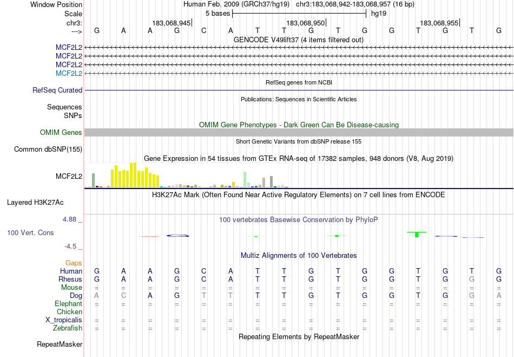The width and height of the screenshot is (514, 357).
Task: Open the RefSeq genes from NCBI title
Action: (x=299, y=82)
